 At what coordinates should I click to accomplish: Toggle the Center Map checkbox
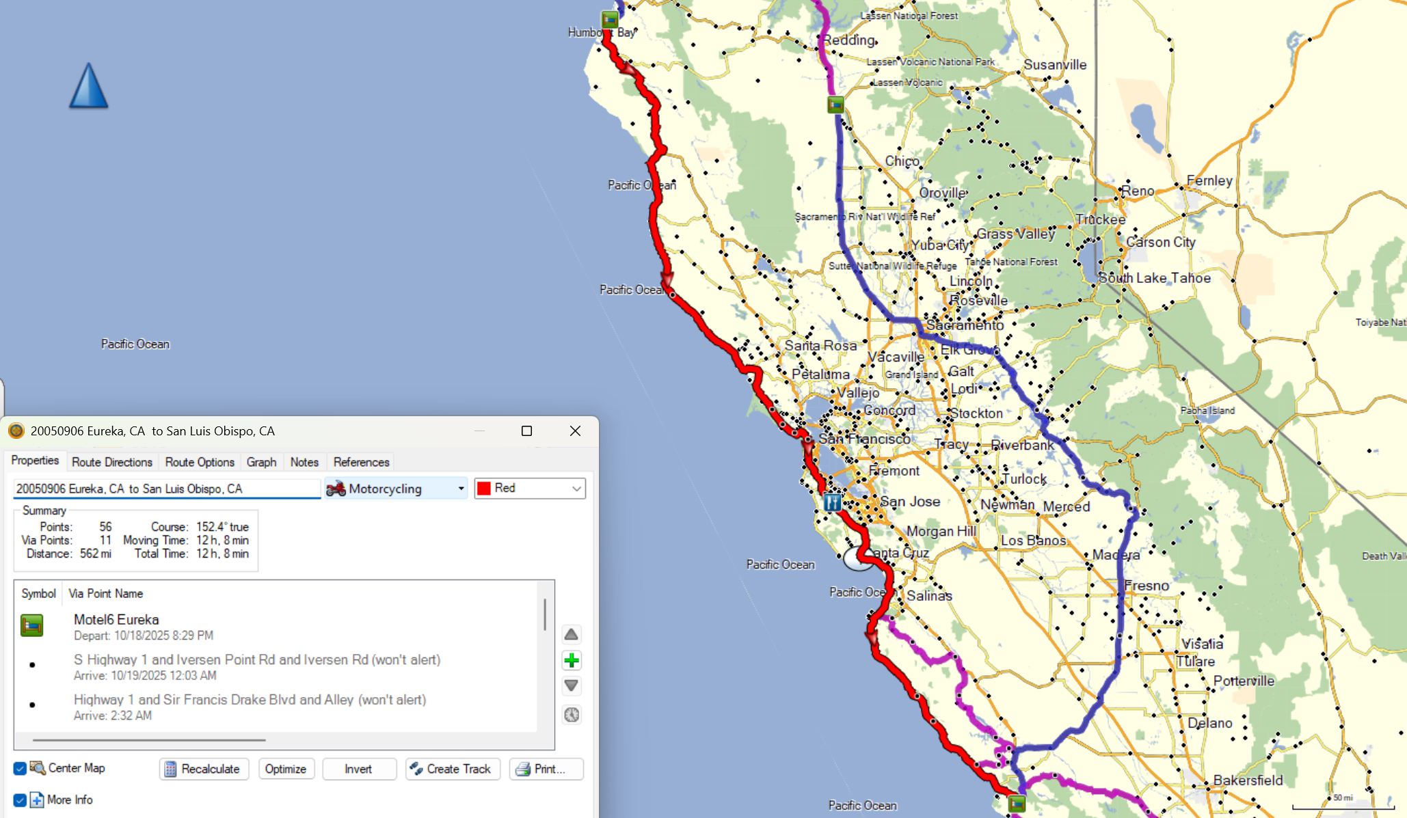click(x=20, y=768)
